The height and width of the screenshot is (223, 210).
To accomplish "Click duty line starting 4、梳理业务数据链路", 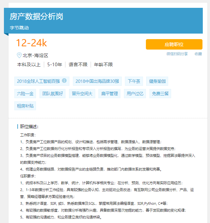I will 91,169.
